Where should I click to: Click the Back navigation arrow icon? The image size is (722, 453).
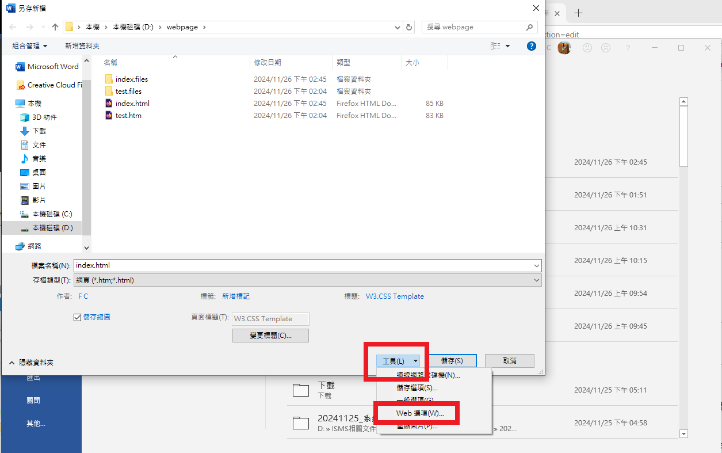tap(13, 27)
